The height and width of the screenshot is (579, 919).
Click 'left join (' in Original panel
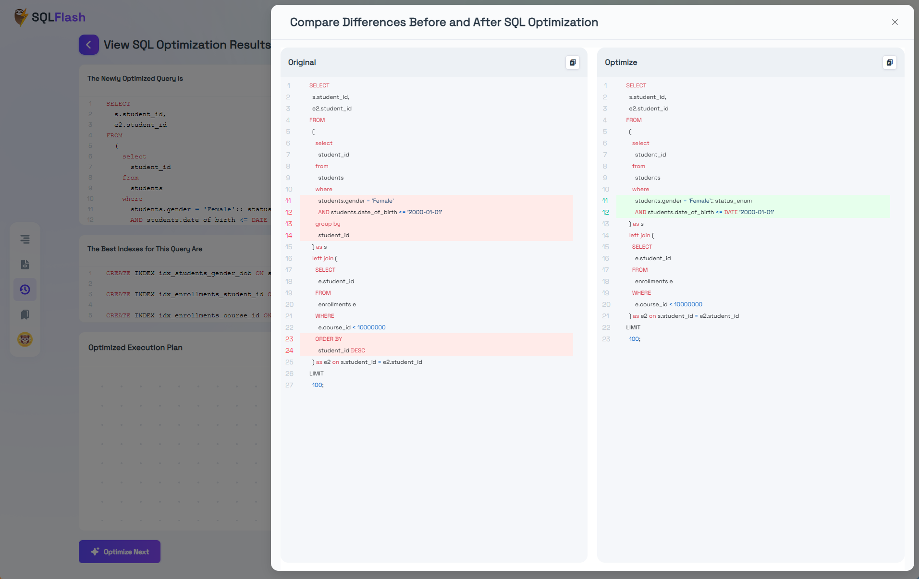[325, 258]
